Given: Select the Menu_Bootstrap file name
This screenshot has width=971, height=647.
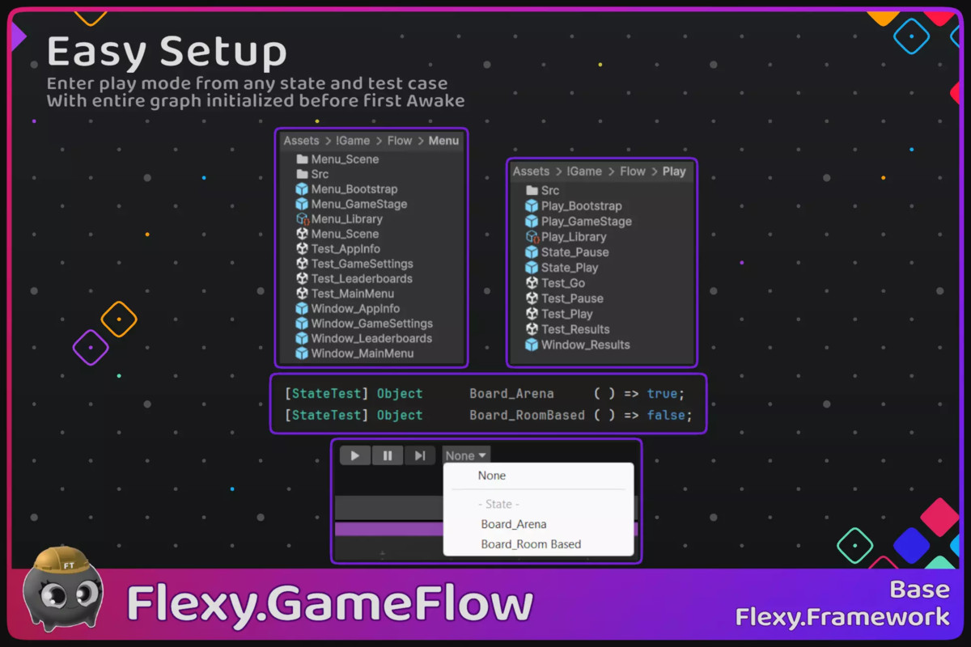Looking at the screenshot, I should (354, 189).
